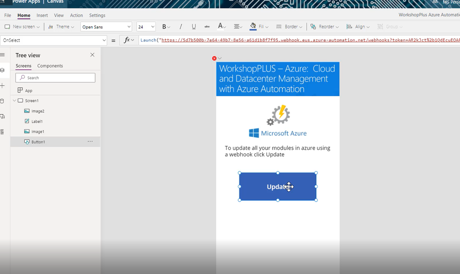Open the Open Sans font dropdown
The height and width of the screenshot is (274, 460).
coord(106,27)
